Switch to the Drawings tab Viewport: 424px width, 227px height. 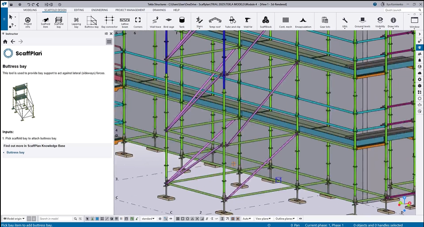[159, 10]
